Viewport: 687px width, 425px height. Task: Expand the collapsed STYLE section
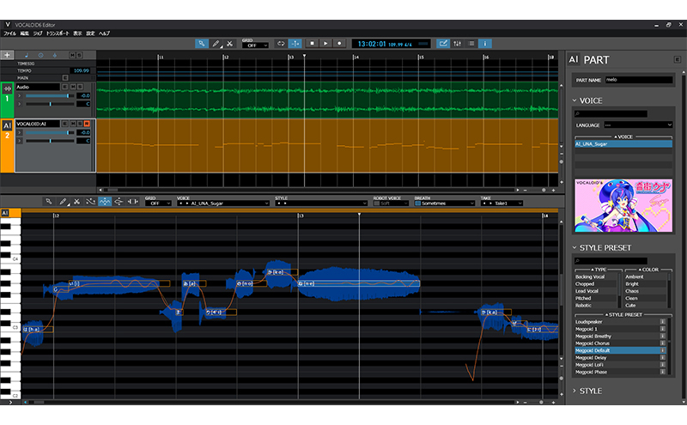point(591,391)
